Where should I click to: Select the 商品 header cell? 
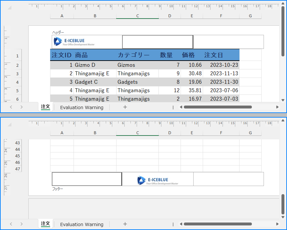click(95, 55)
